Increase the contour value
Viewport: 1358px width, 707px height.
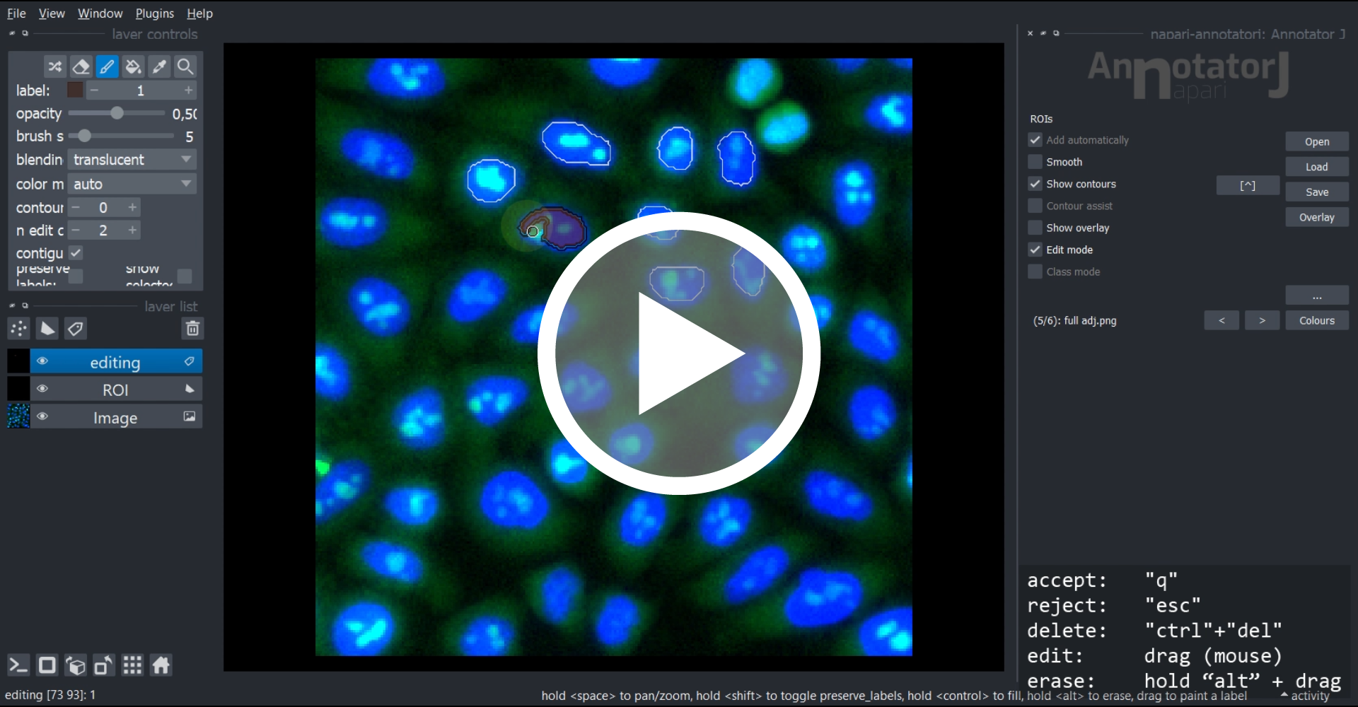click(x=132, y=208)
